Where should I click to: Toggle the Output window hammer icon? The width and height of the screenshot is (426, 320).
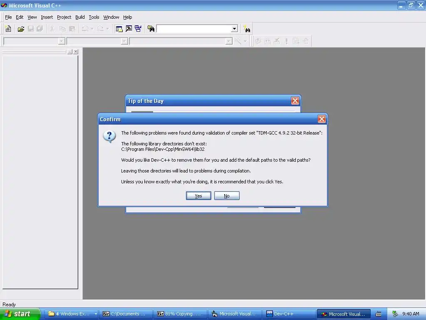129,29
